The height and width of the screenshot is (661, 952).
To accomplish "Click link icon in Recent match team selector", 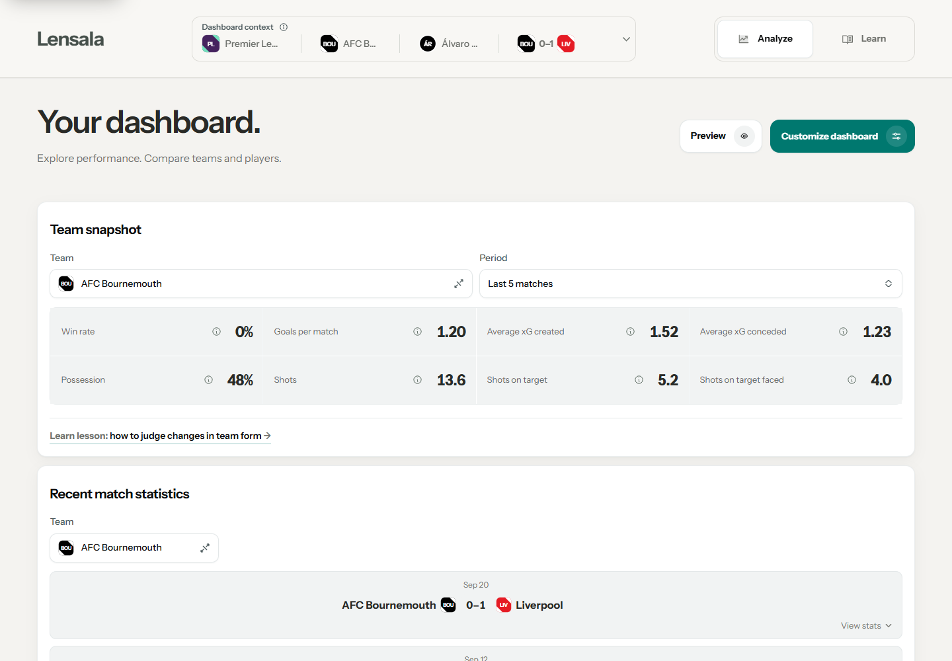I will point(205,548).
